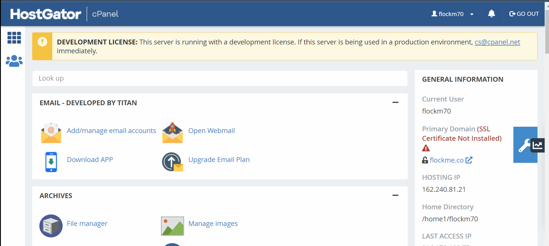Click the EMAIL - DEVELOPED BY TITAN heading

point(88,103)
